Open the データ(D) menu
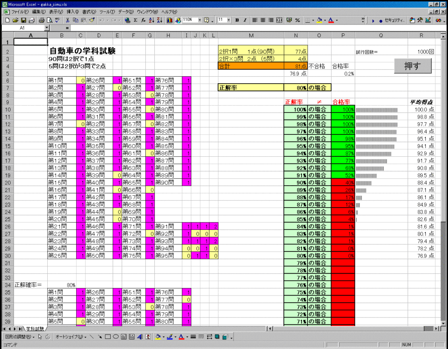 click(x=126, y=12)
